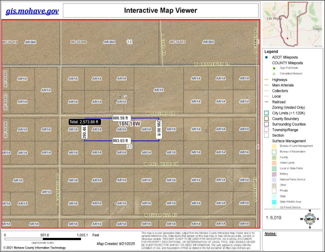Image resolution: width=325 pixels, height=252 pixels.
Task: Click the Interactive Map Viewer title box
Action: (160, 10)
